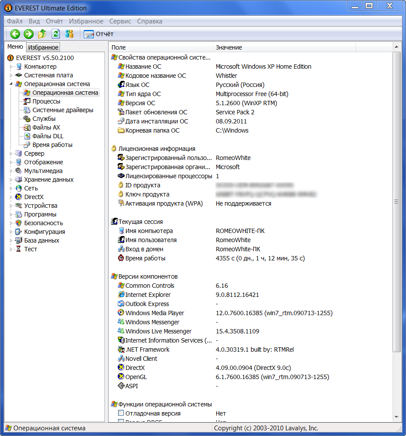
Task: Open the Вид menu
Action: tap(34, 21)
